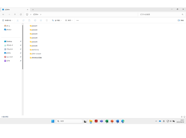This screenshot has height=138, width=186.
Task: Launch Excel from the taskbar
Action: tap(107, 121)
